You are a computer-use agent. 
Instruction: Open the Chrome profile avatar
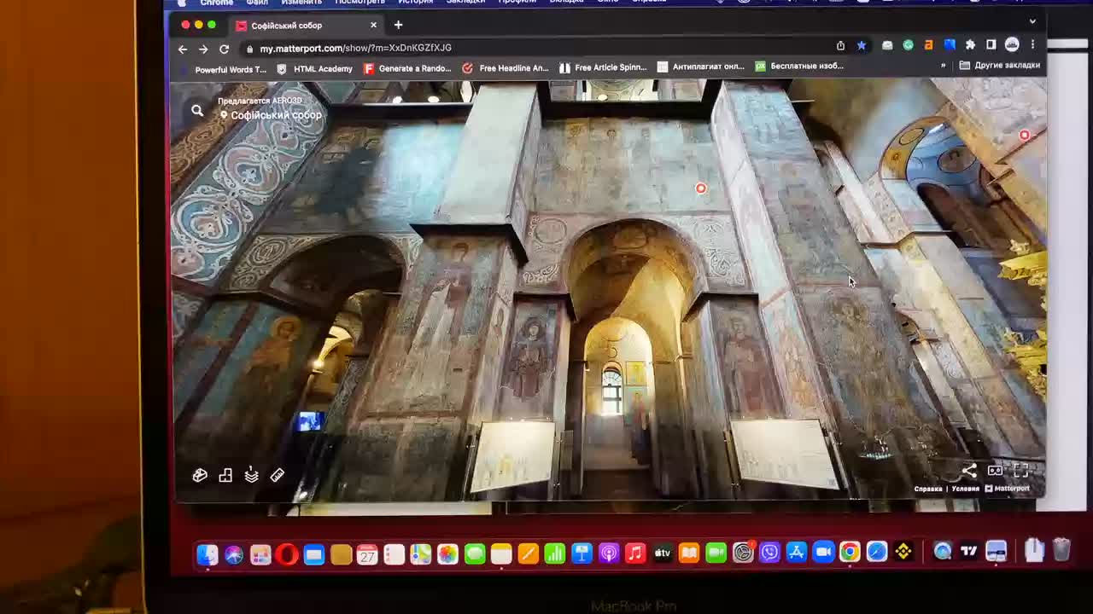point(1012,44)
